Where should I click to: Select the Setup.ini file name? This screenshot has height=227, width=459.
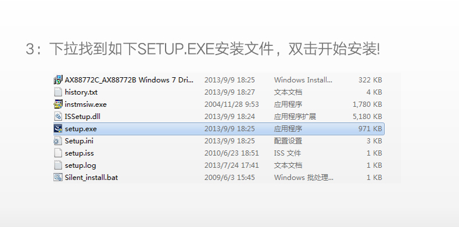pos(79,141)
